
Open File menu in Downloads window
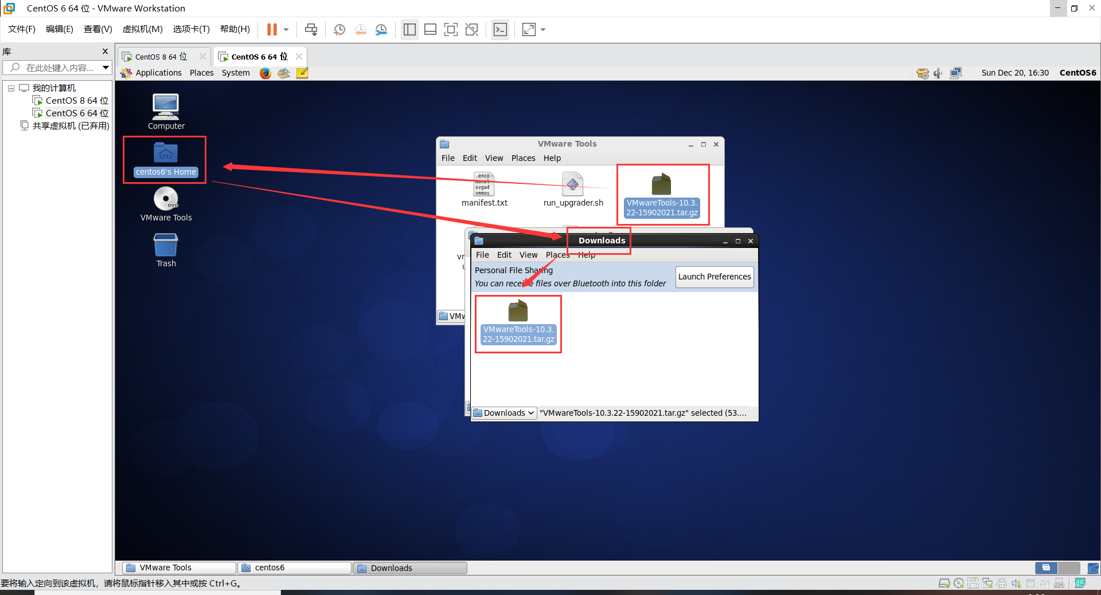click(x=482, y=255)
